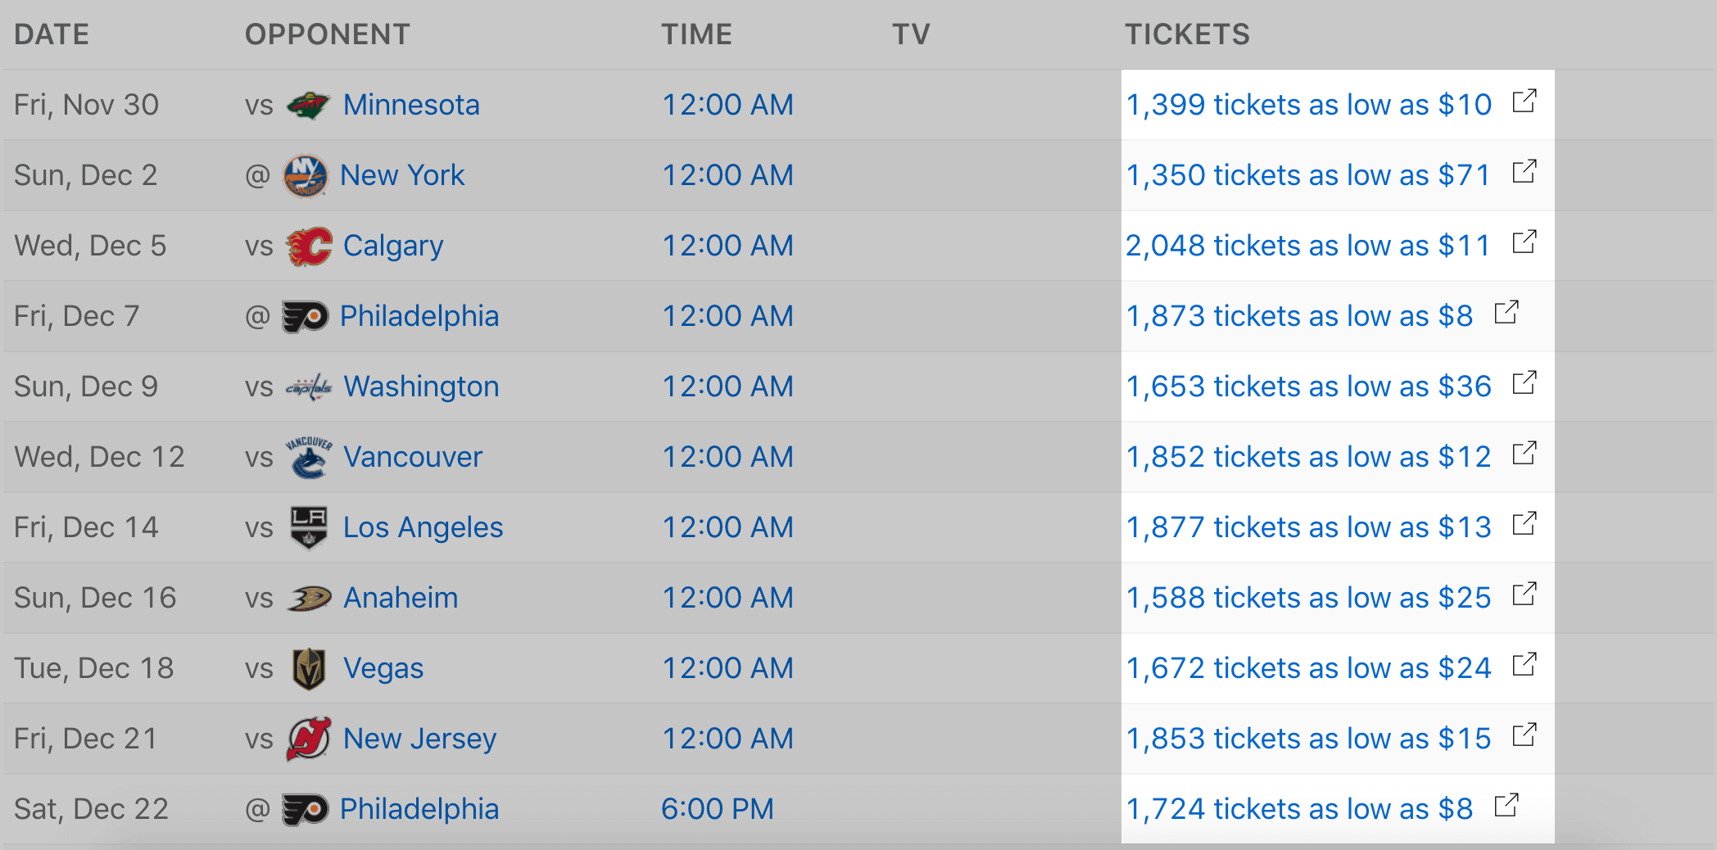Open 1,672 tickets as low as $24

(1308, 668)
